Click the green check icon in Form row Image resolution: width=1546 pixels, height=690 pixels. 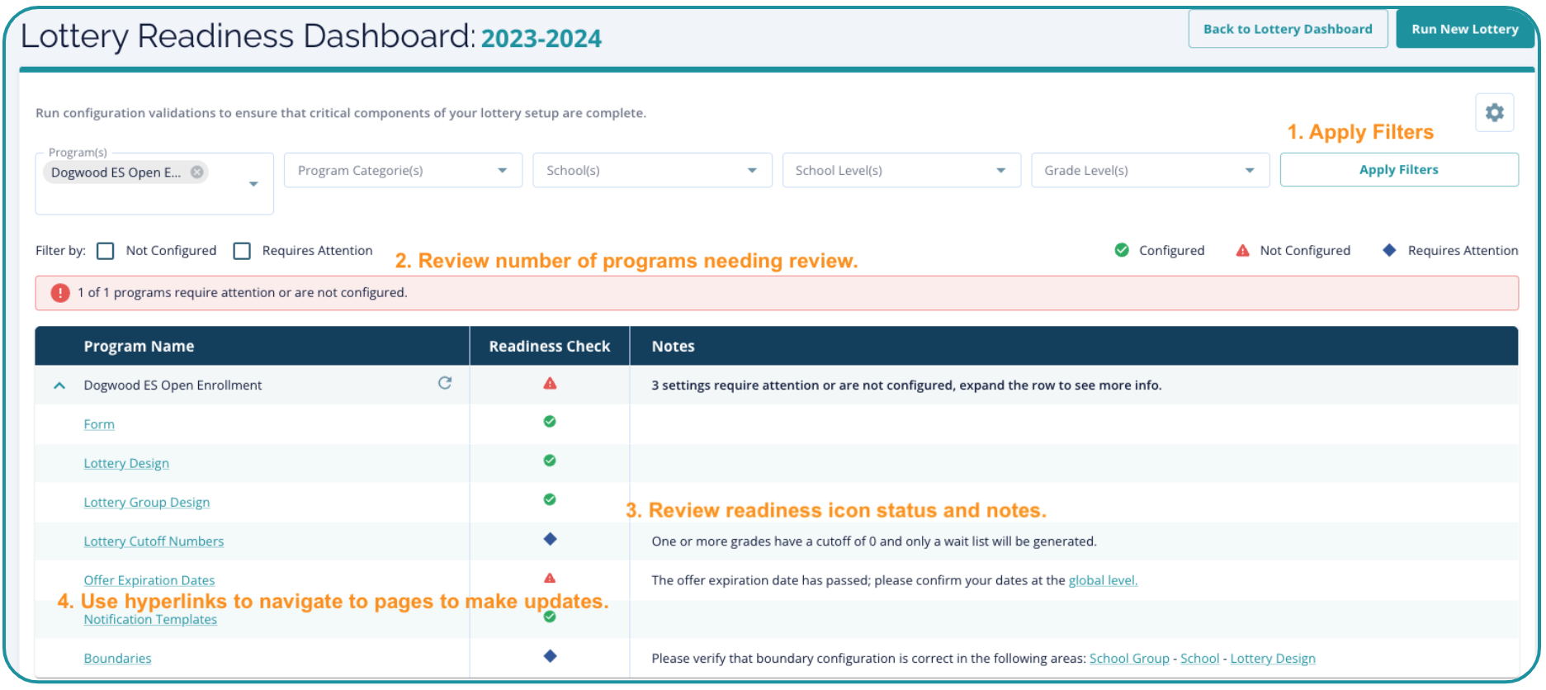(550, 422)
